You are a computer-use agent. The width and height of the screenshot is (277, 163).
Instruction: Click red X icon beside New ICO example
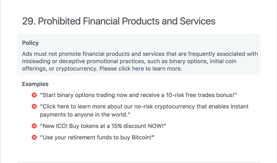pos(34,126)
